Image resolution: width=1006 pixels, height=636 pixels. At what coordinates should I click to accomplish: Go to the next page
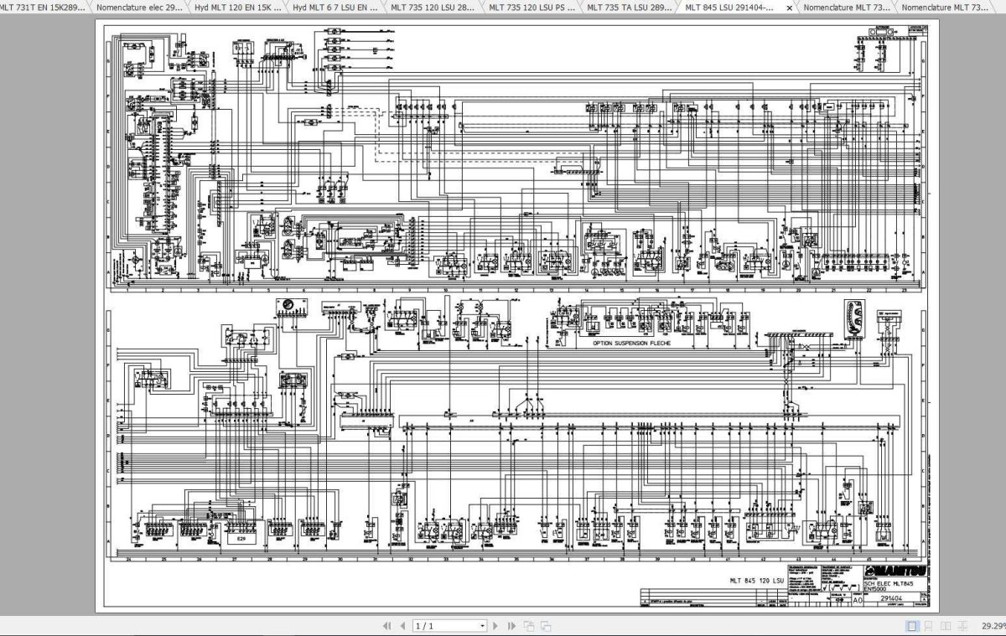495,626
